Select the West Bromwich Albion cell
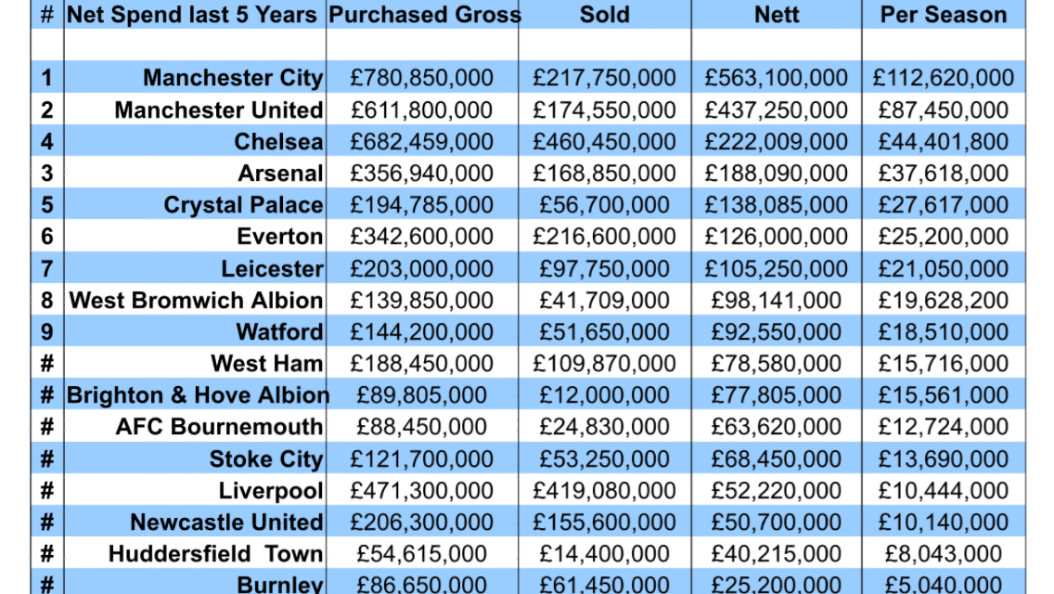 (196, 300)
